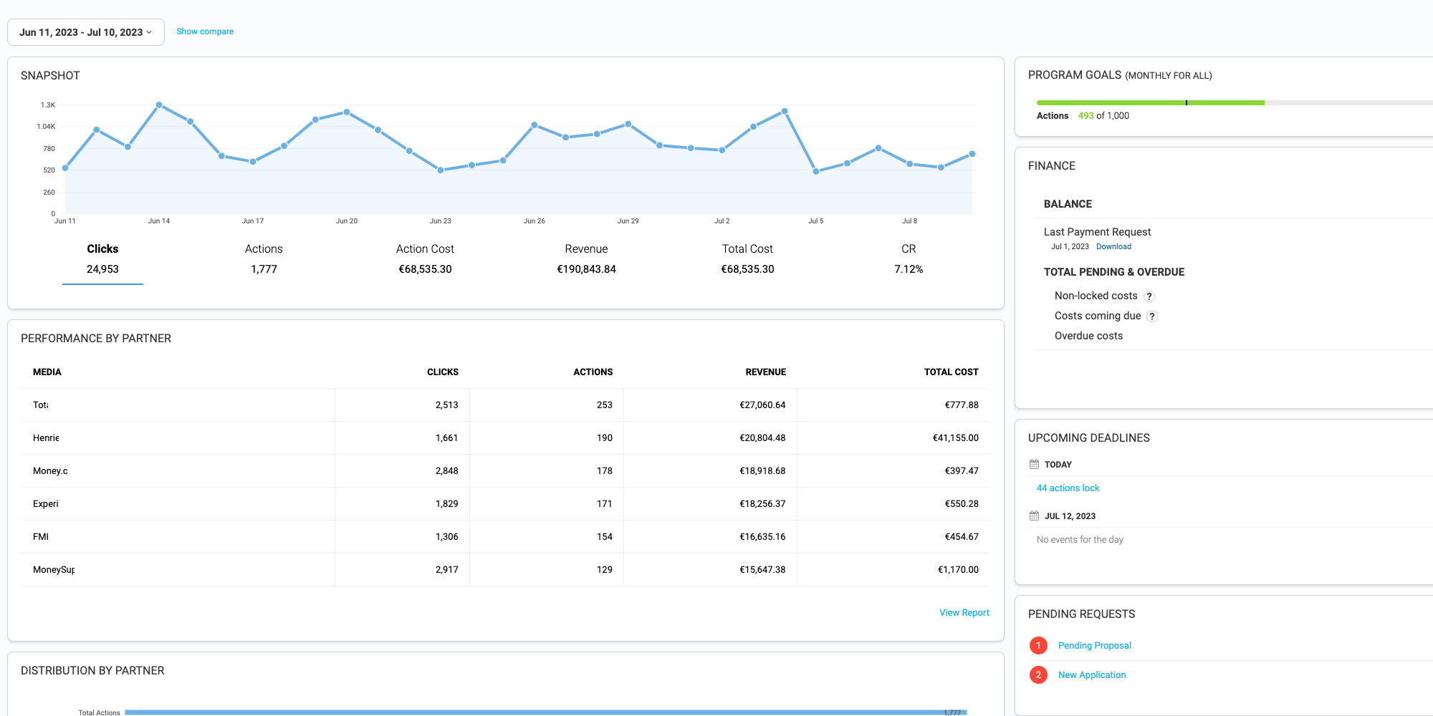Screen dimensions: 1433x716
Task: Click the Non-locked costs help icon
Action: click(1149, 296)
